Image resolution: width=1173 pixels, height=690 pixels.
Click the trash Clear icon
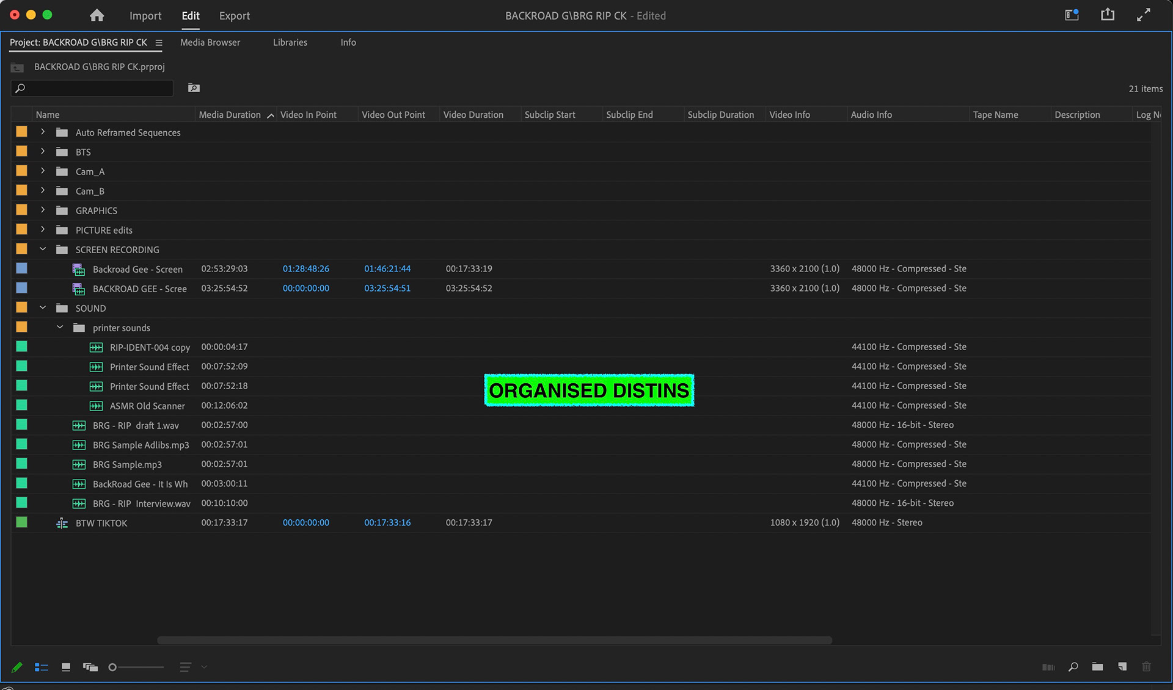coord(1147,667)
